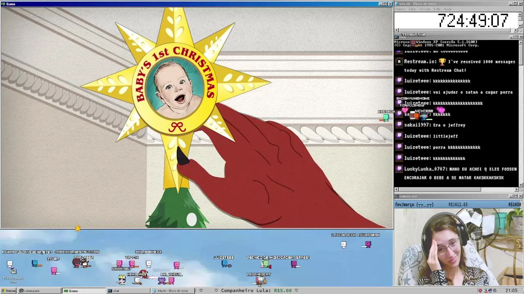Click the 724:49:07 timer text
This screenshot has width=524, height=294.
point(472,20)
